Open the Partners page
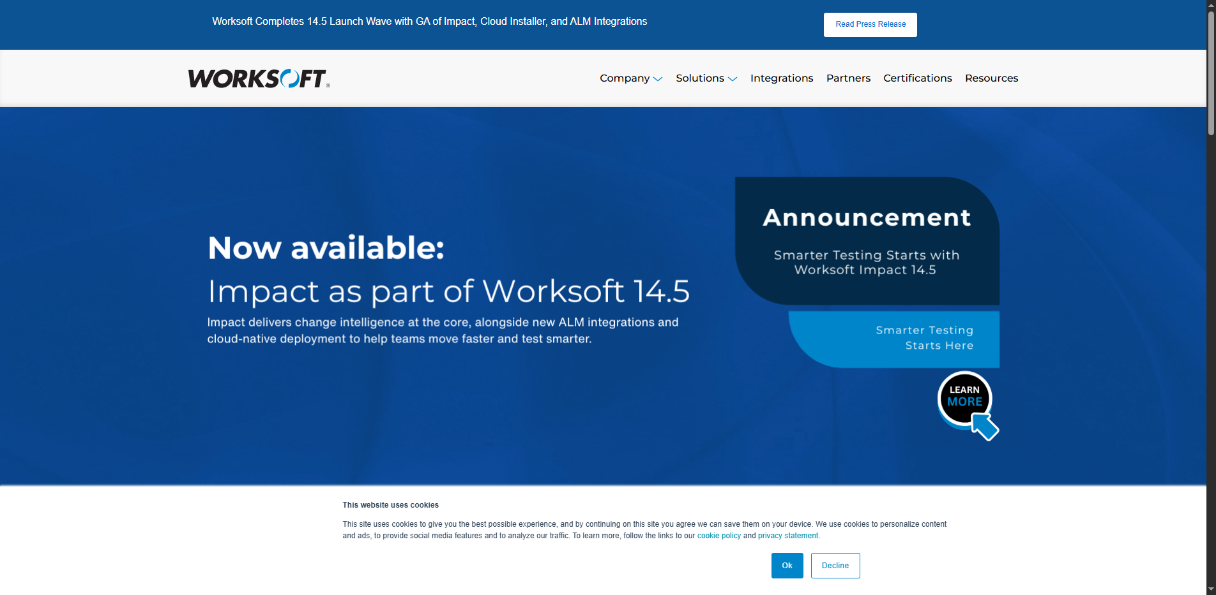This screenshot has width=1216, height=595. [848, 78]
